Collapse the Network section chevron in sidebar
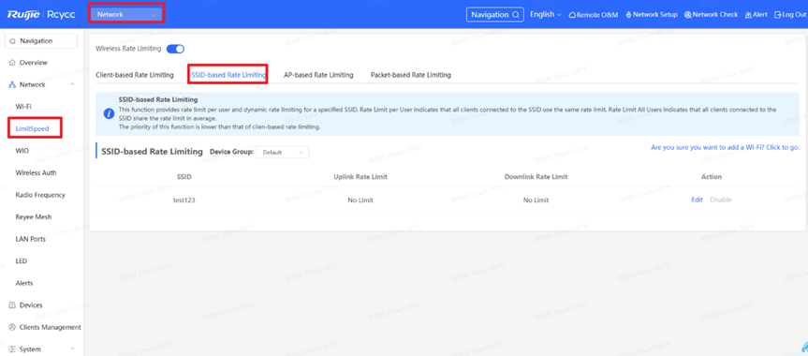The image size is (808, 356). (72, 84)
